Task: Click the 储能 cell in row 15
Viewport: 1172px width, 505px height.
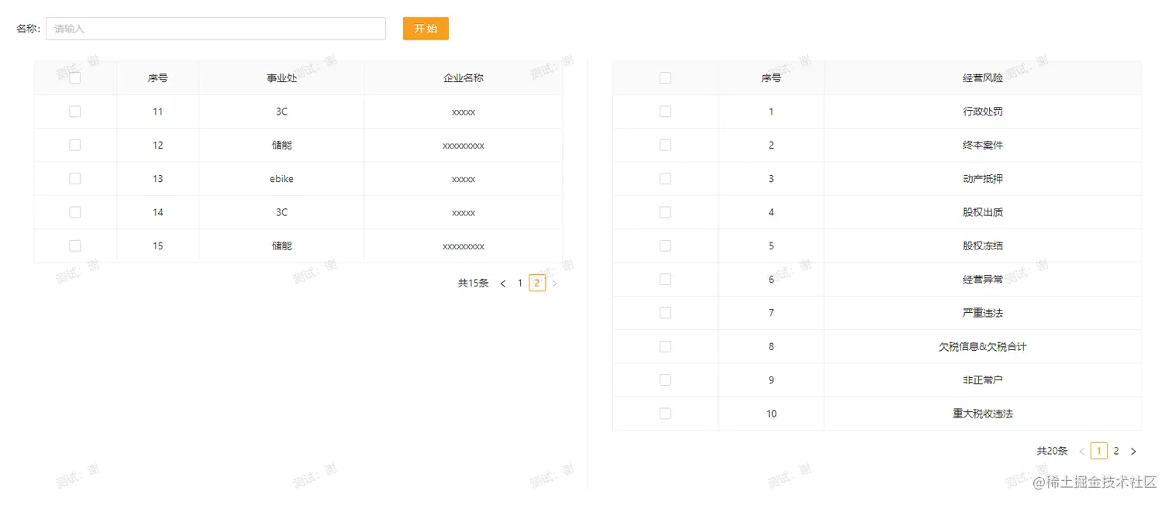Action: 281,246
